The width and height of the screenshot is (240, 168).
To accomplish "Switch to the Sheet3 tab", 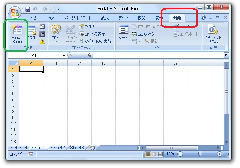I will pyautogui.click(x=77, y=148).
